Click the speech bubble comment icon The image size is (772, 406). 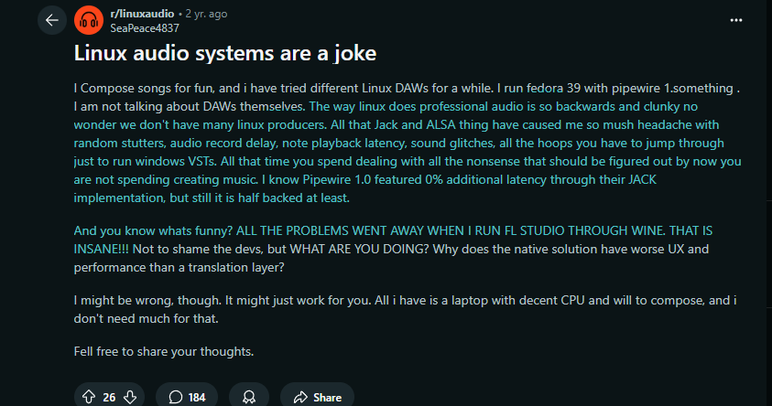(x=175, y=397)
